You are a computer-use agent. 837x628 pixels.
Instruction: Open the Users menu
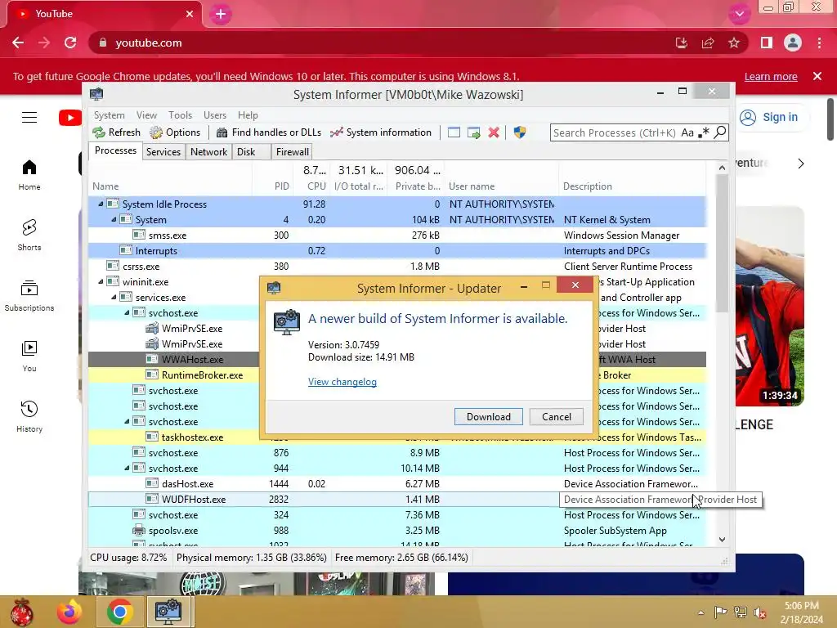coord(215,115)
